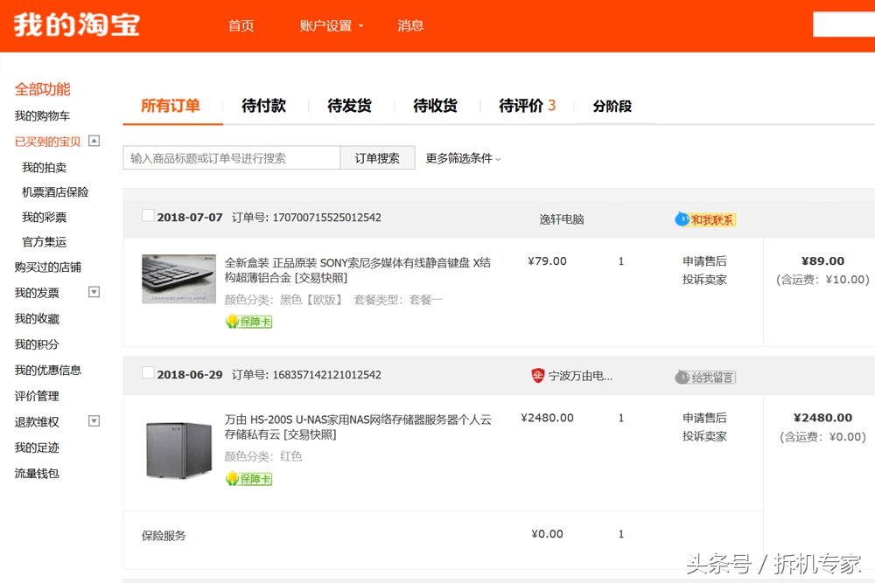This screenshot has width=875, height=583.
Task: Open 我的彩票 in sidebar
Action: [44, 217]
